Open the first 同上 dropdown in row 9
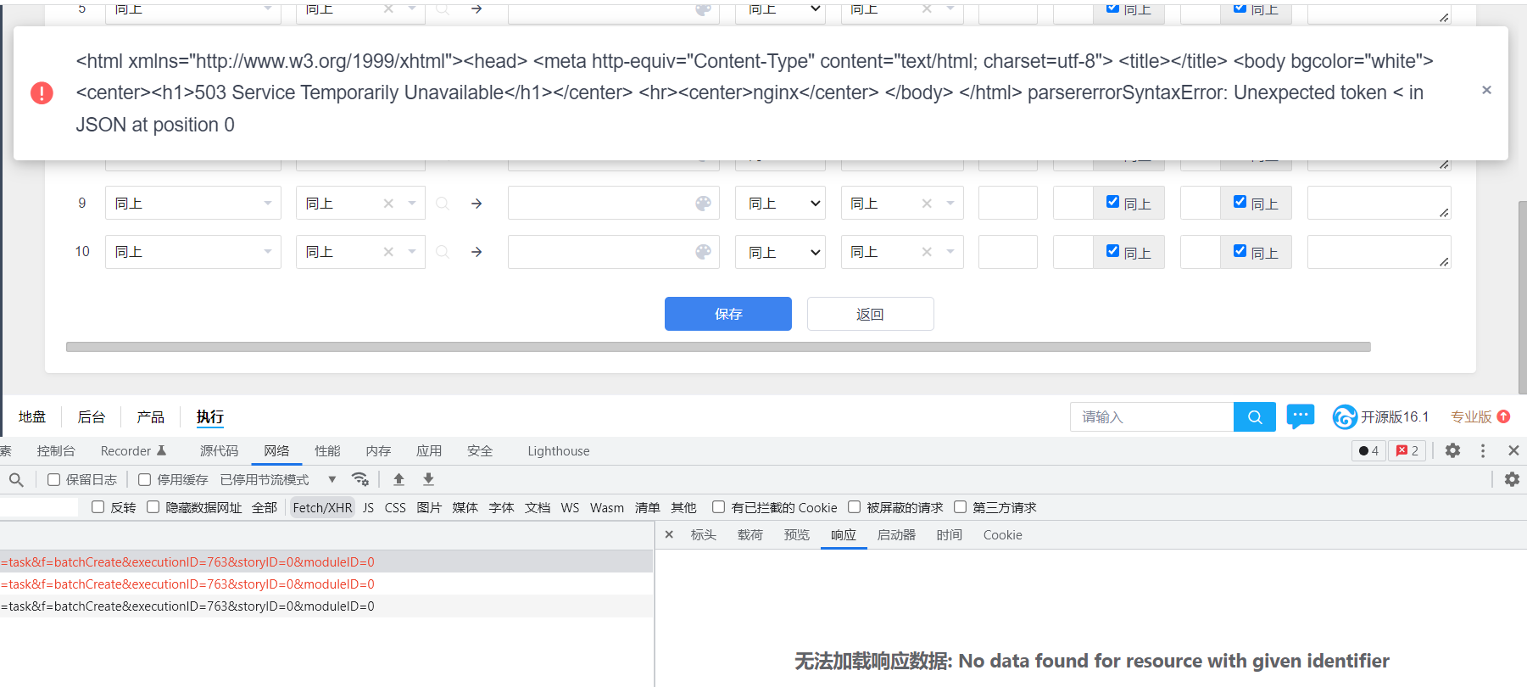The height and width of the screenshot is (687, 1527). tap(192, 204)
